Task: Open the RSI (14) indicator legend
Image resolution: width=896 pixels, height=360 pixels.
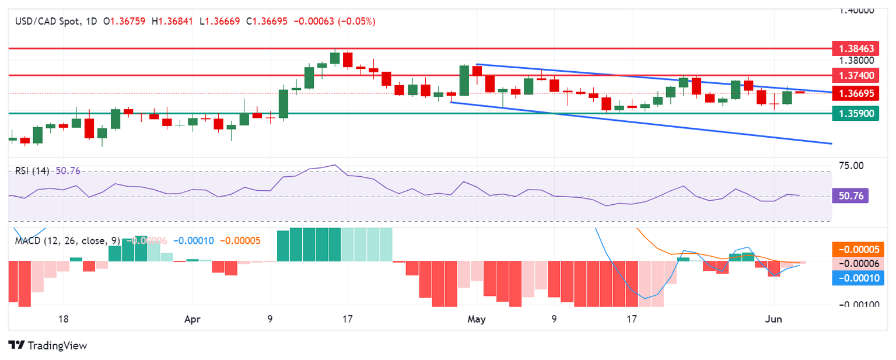Action: pos(33,171)
